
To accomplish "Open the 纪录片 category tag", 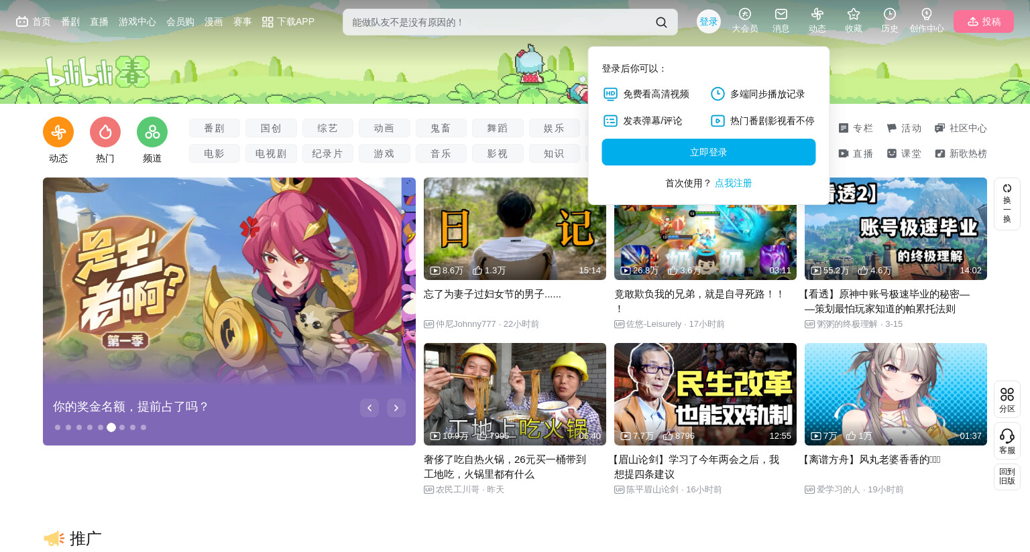I will coord(328,153).
